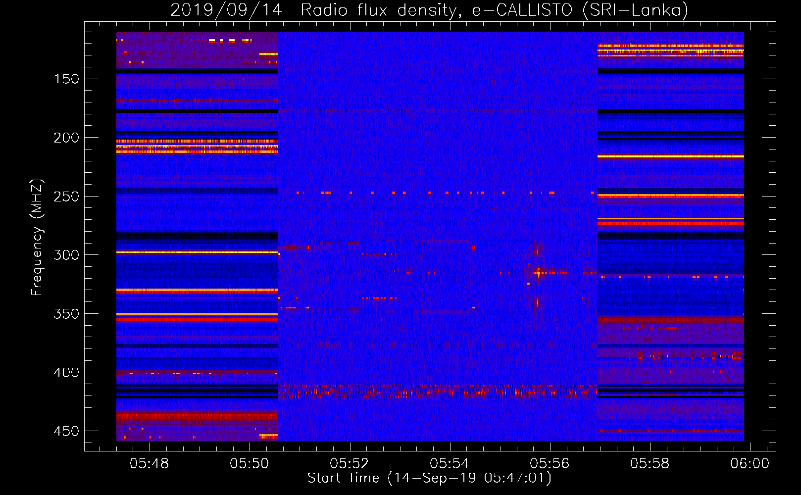This screenshot has height=495, width=801.
Task: Click the 05:58 time tick label
Action: (650, 464)
